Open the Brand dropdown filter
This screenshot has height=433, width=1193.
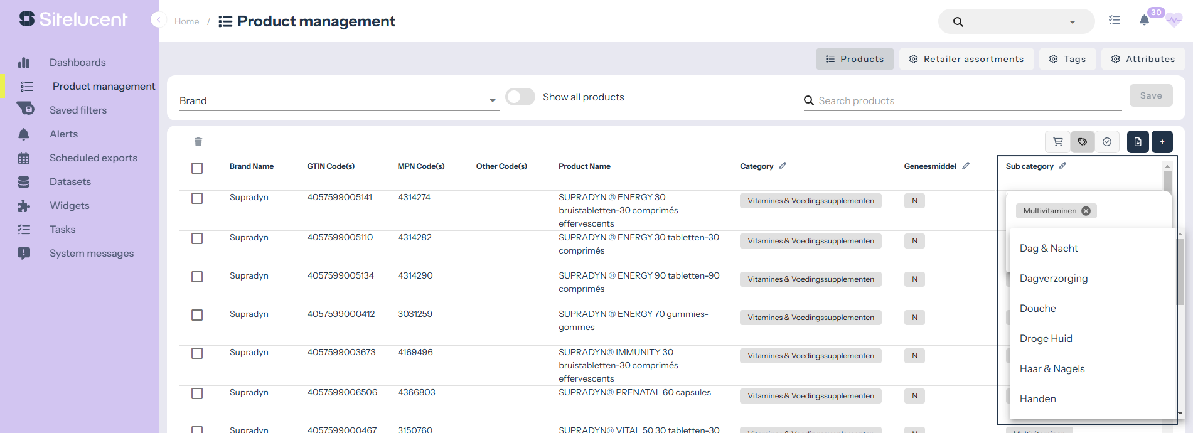(x=339, y=100)
